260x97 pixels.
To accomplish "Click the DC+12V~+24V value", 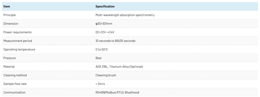I will [x=105, y=32].
